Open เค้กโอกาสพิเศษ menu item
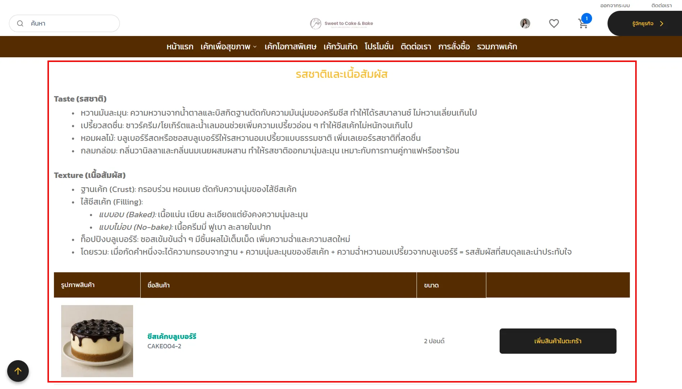This screenshot has width=682, height=389. click(x=290, y=46)
